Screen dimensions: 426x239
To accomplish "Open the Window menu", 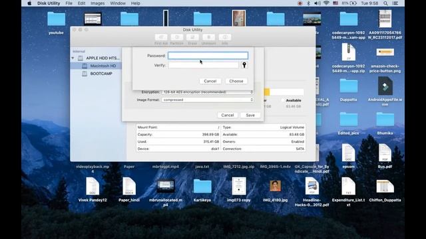I will (x=118, y=3).
